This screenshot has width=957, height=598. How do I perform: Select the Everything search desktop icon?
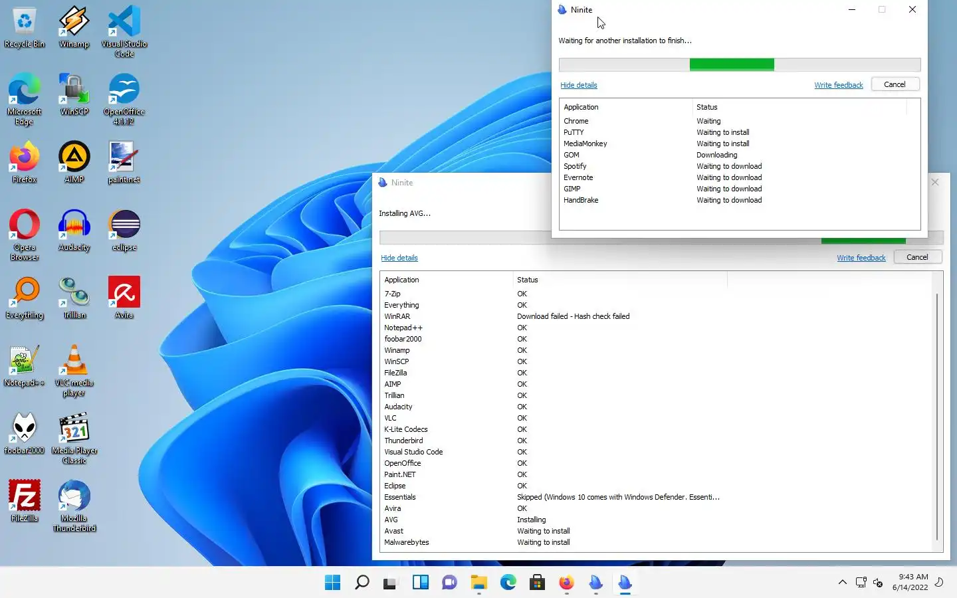[25, 298]
